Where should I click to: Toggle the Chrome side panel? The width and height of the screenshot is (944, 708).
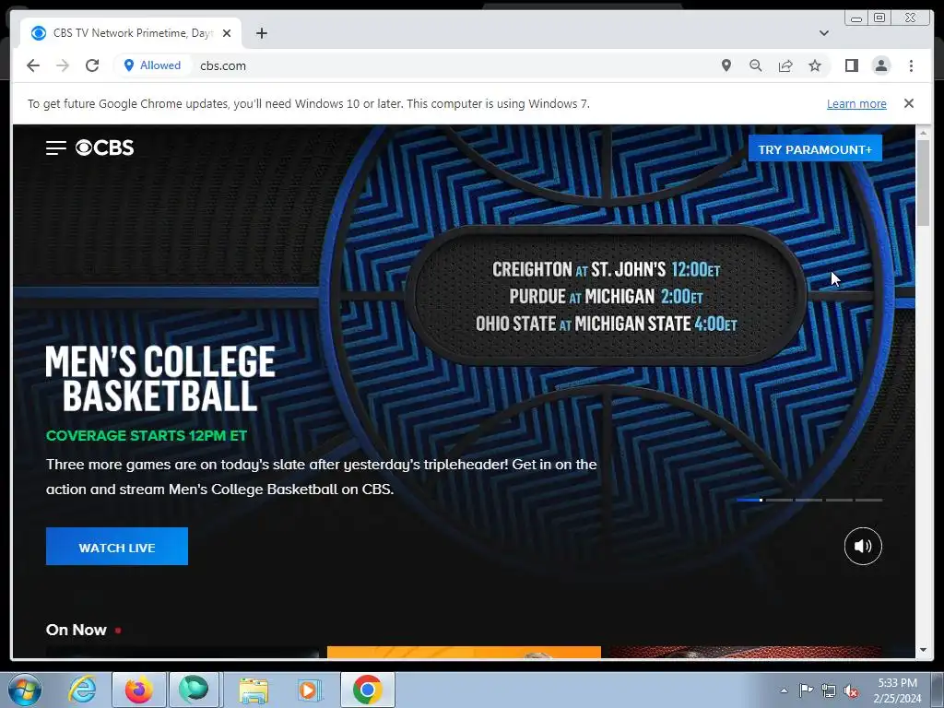(x=851, y=65)
